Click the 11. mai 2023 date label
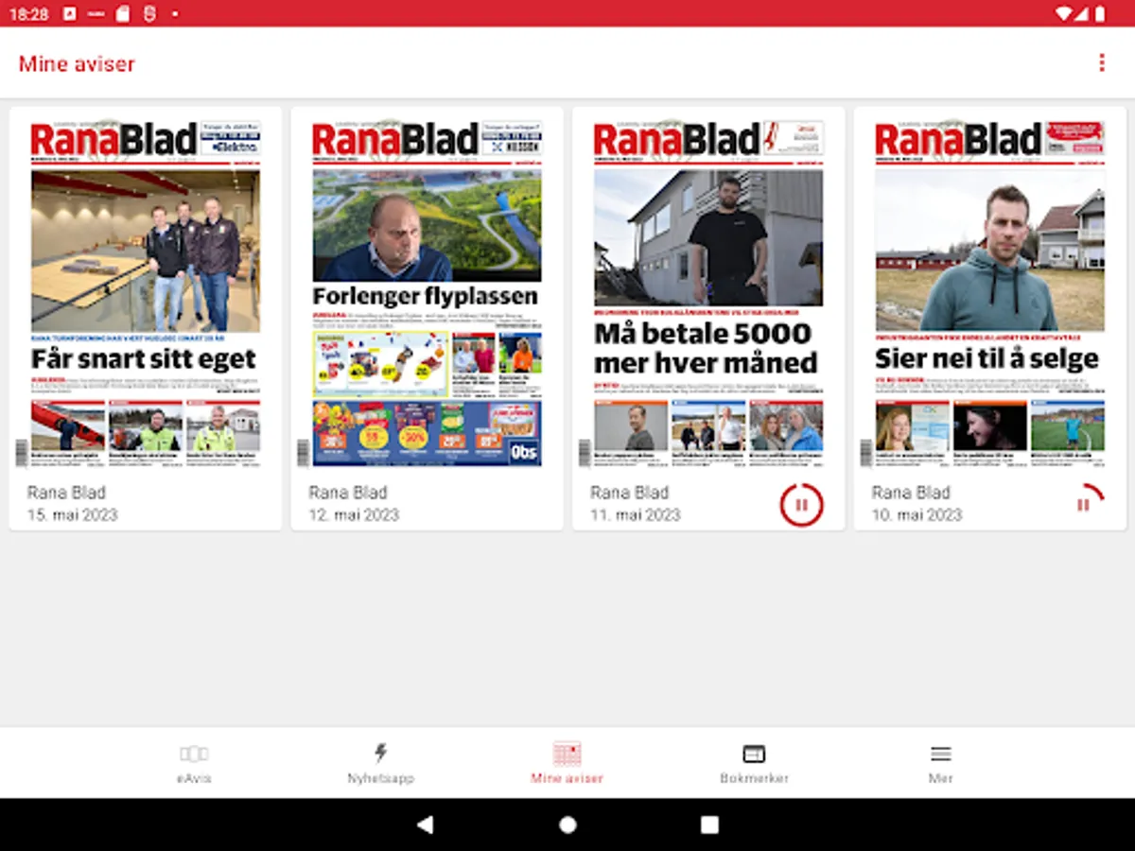Image resolution: width=1135 pixels, height=851 pixels. (x=636, y=515)
